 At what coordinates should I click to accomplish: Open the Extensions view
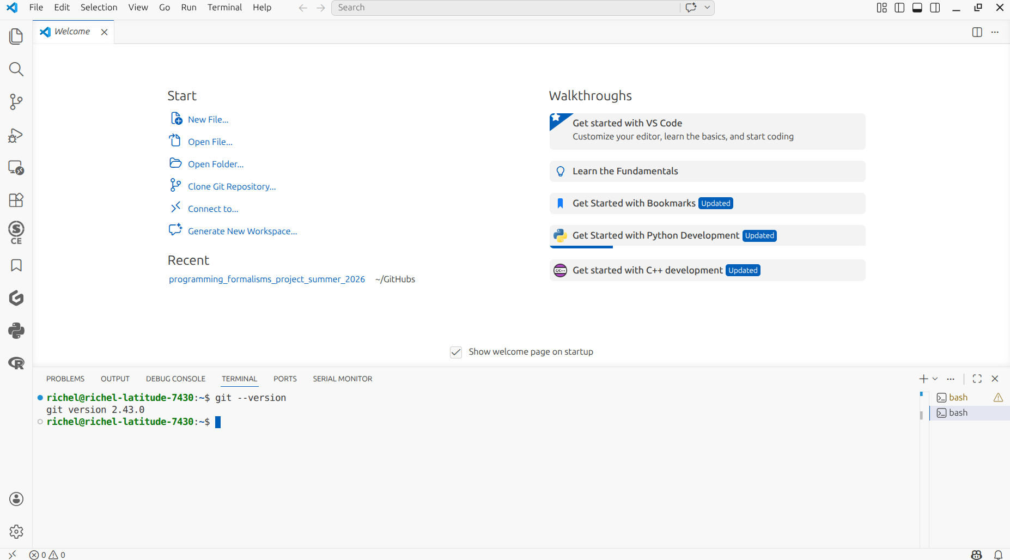pos(16,200)
